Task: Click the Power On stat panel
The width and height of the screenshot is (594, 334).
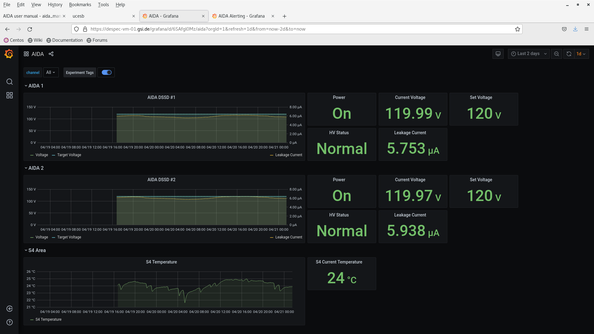Action: pyautogui.click(x=342, y=109)
